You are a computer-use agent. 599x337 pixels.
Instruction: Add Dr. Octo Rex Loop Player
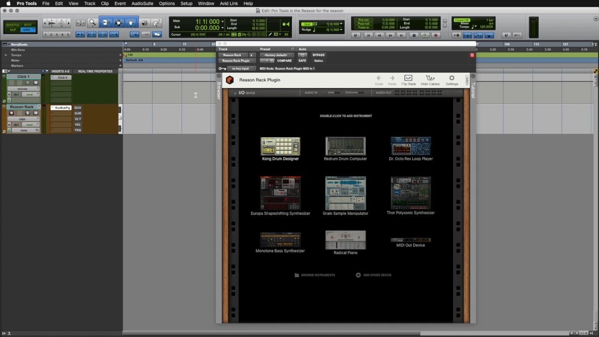(x=410, y=147)
